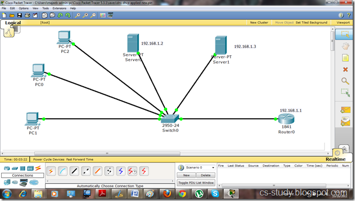Click the Viewport button

(x=343, y=23)
